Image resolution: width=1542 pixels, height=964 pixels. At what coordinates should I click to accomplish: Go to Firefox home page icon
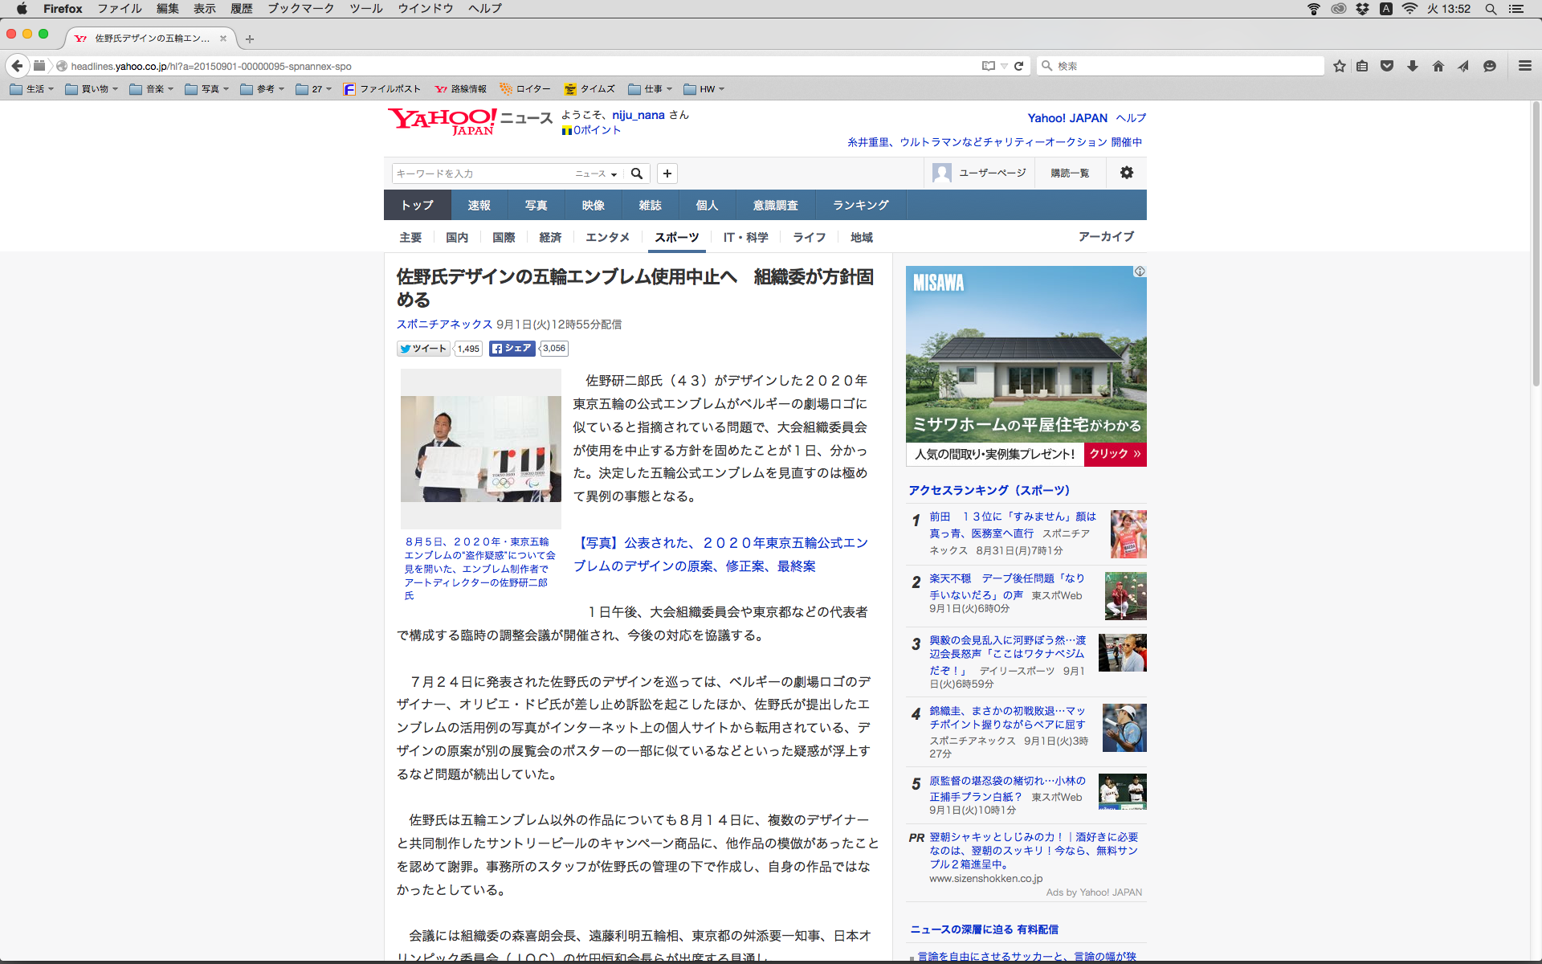pyautogui.click(x=1438, y=66)
